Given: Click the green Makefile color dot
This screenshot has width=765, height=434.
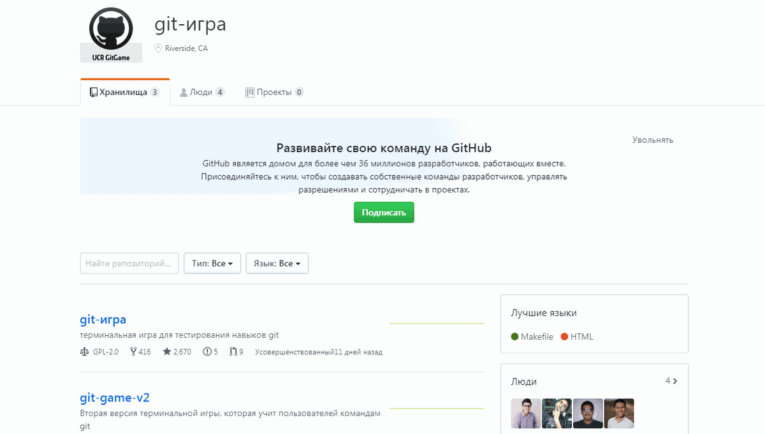Looking at the screenshot, I should (514, 336).
